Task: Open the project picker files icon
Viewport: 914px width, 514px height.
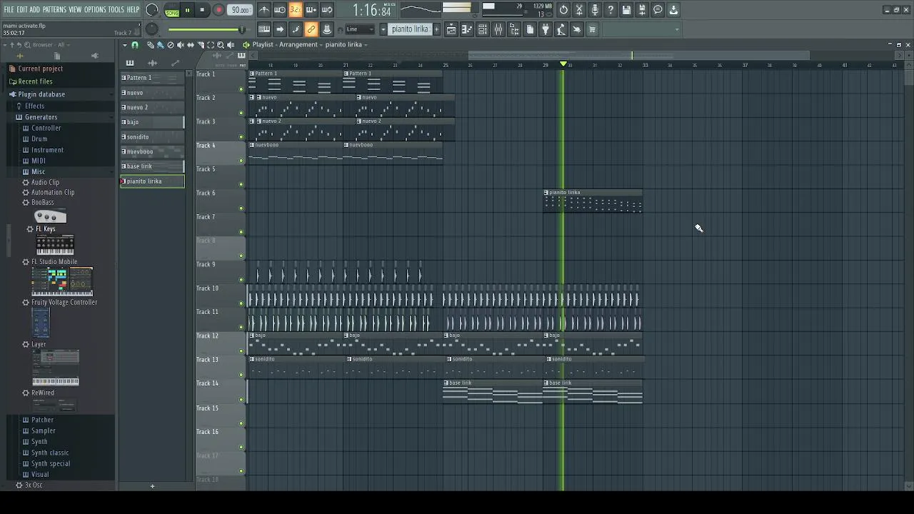Action: tap(530, 29)
